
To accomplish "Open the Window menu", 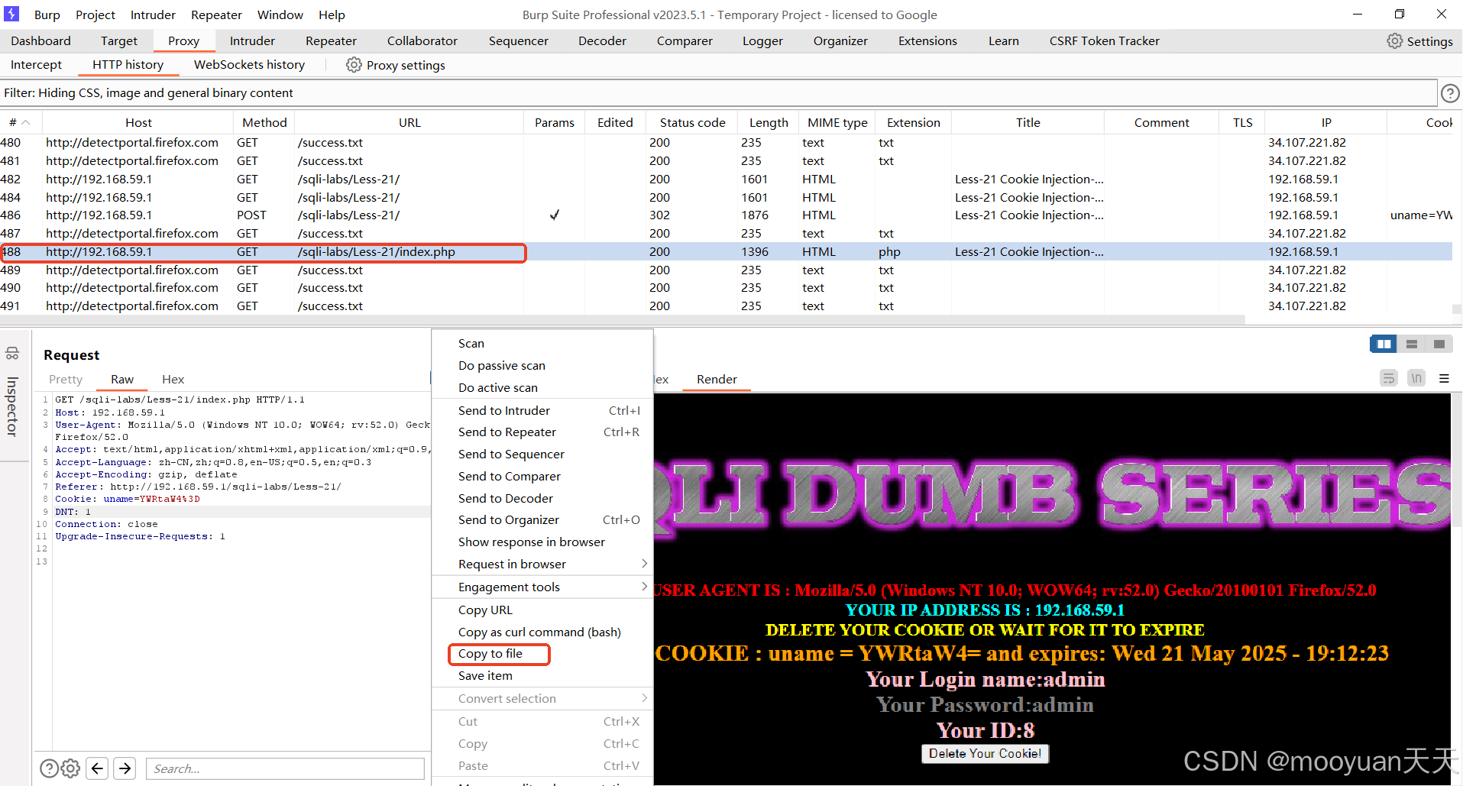I will pos(280,15).
